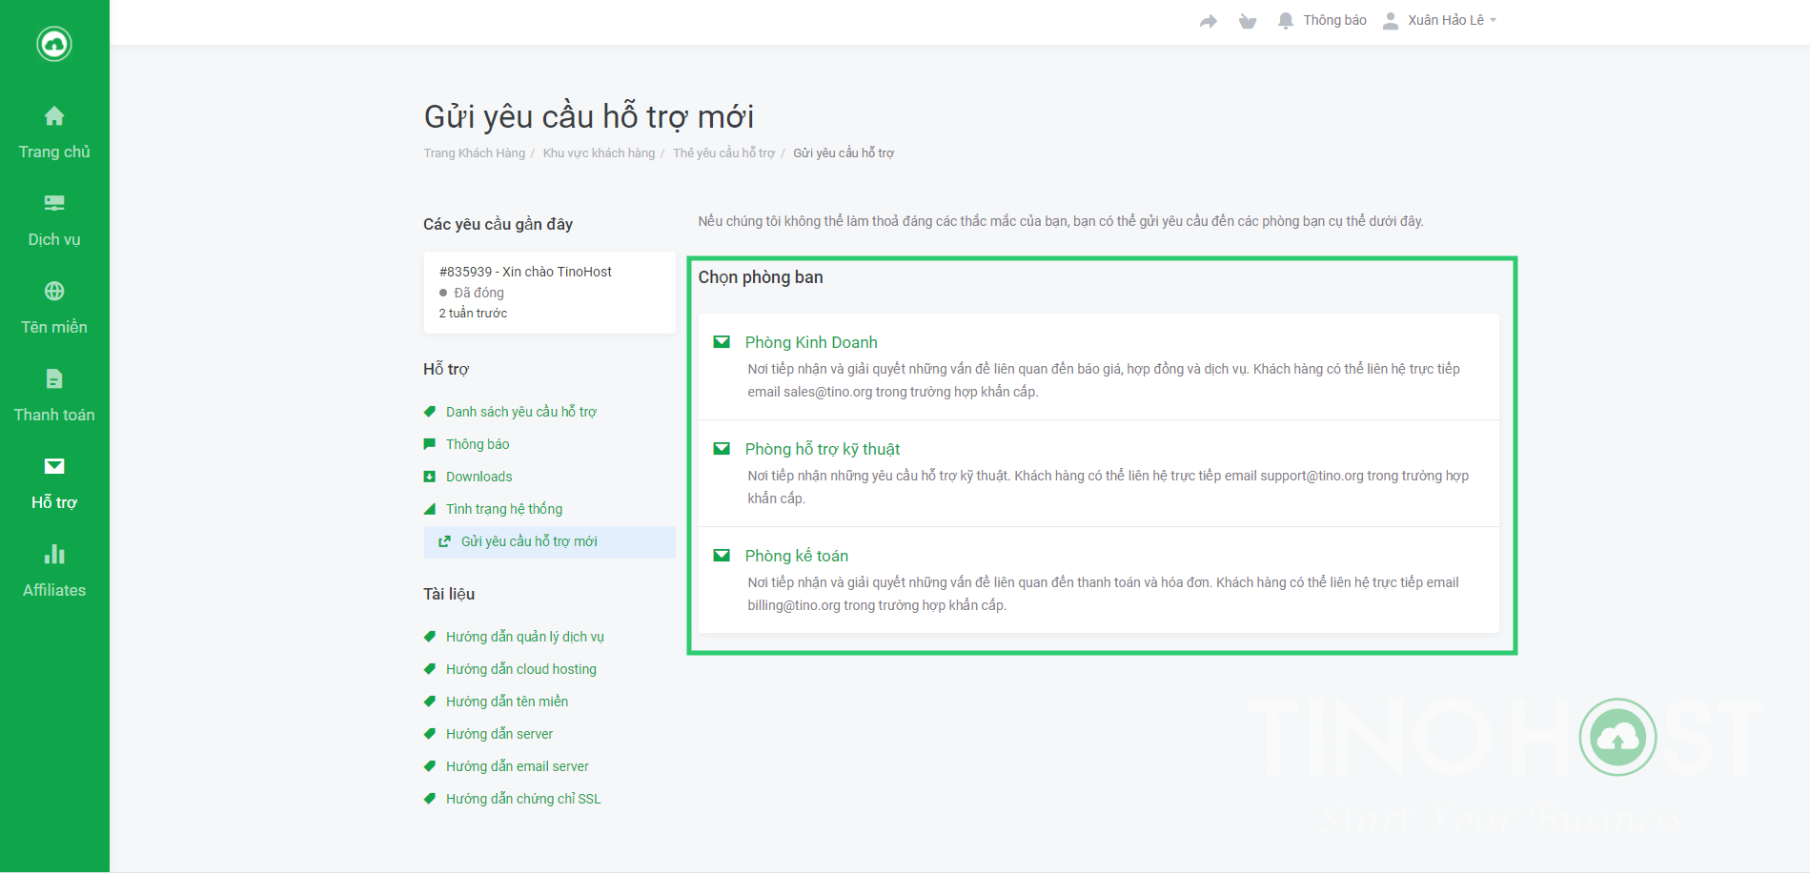This screenshot has height=875, width=1810.
Task: Select Phòng Kinh Doanh department
Action: click(x=810, y=342)
